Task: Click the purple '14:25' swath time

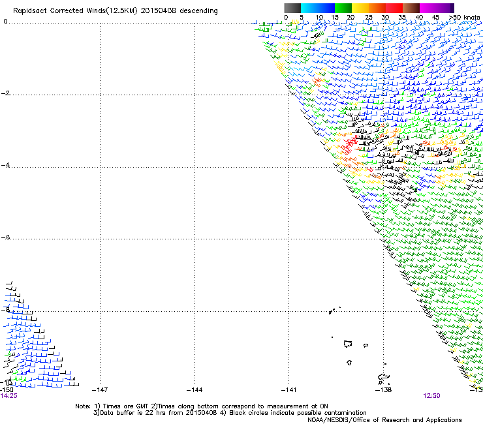Action: 8,396
